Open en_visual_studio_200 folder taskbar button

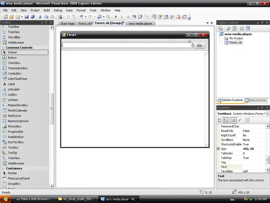[x=77, y=199]
